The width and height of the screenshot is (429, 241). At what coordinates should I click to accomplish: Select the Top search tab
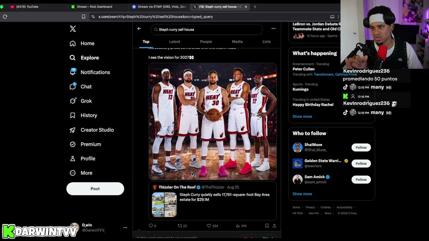pyautogui.click(x=146, y=42)
